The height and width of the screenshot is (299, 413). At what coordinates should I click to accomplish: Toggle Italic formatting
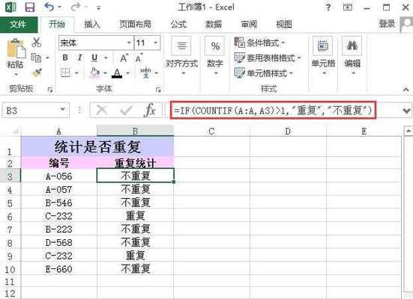click(x=79, y=58)
